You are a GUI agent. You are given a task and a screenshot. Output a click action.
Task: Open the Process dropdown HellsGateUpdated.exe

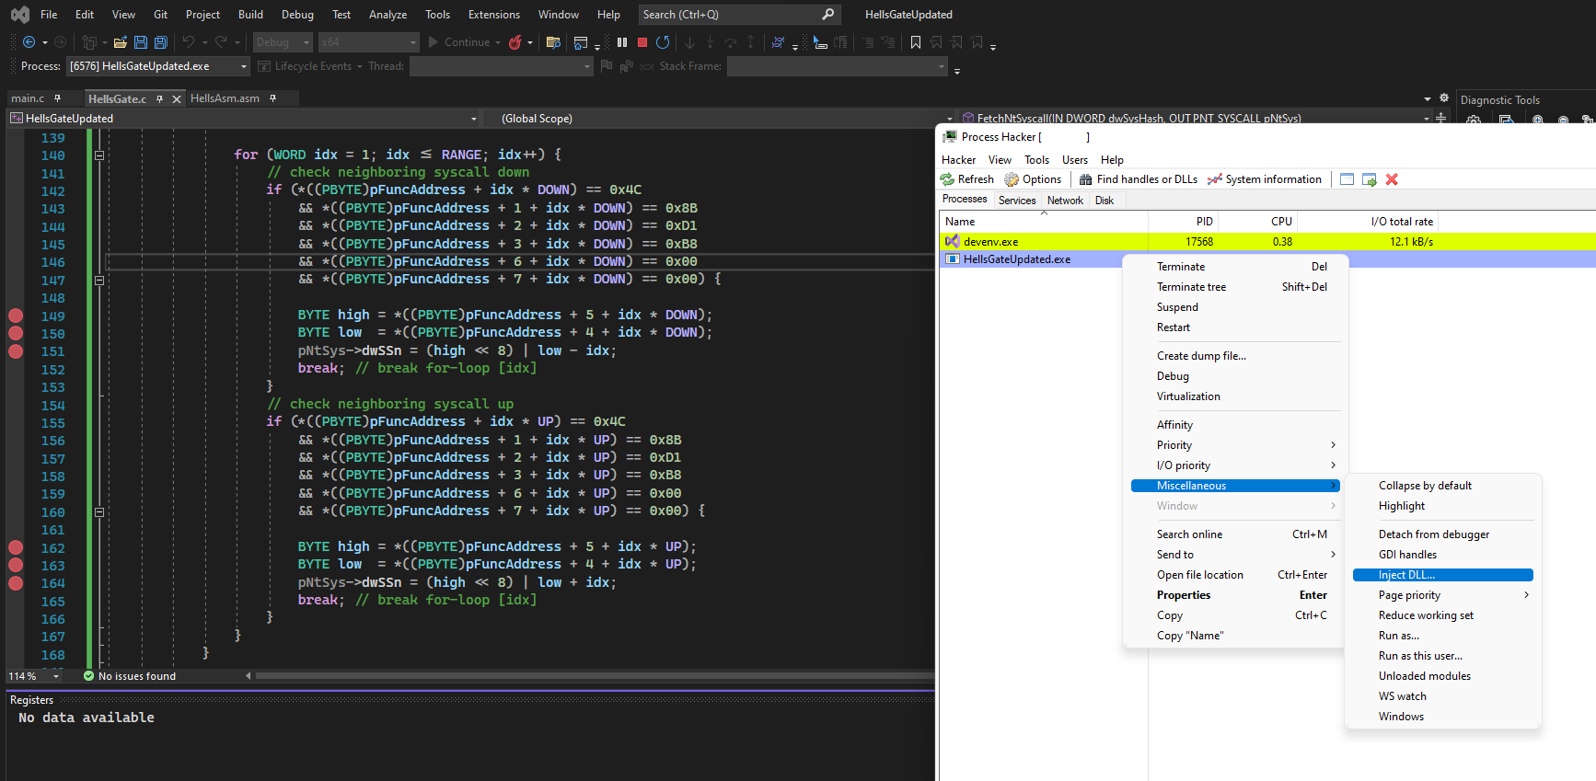pos(158,66)
